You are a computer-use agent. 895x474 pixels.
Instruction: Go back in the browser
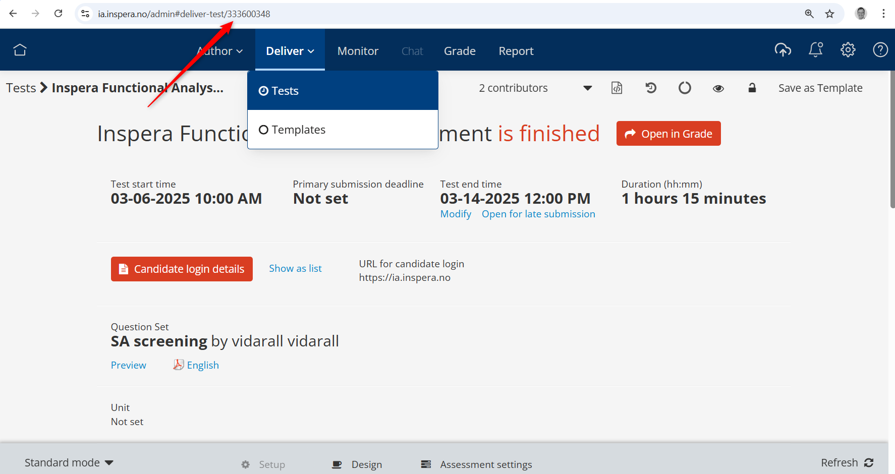pos(13,14)
